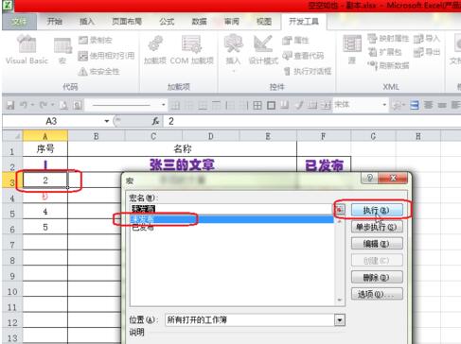Open the Name Box dropdown arrow
461x344 pixels.
tap(107, 121)
